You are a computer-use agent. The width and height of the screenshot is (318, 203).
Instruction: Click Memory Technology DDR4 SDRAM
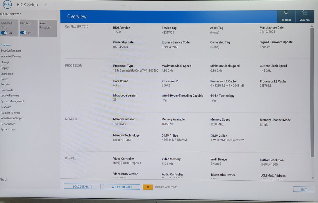tap(122, 140)
